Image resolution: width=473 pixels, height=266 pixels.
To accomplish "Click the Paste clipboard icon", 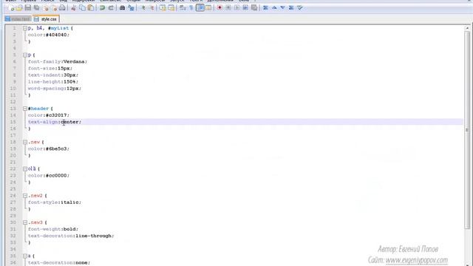I will [90, 8].
